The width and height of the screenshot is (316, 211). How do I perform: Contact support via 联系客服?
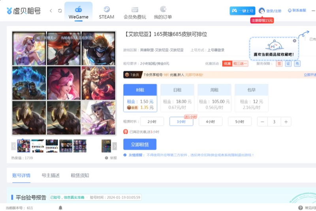pos(297,11)
